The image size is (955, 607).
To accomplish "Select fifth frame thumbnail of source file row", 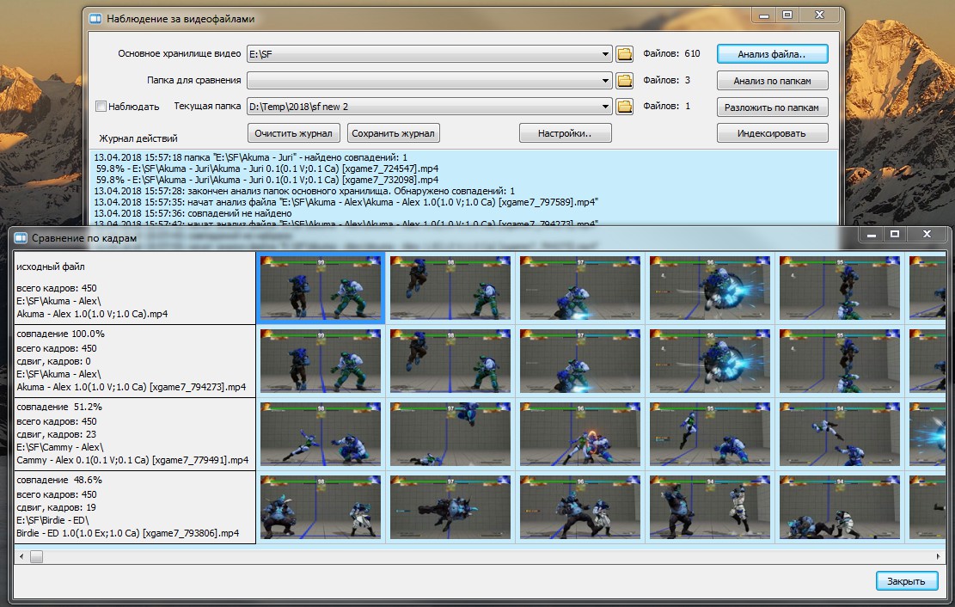I will point(839,288).
